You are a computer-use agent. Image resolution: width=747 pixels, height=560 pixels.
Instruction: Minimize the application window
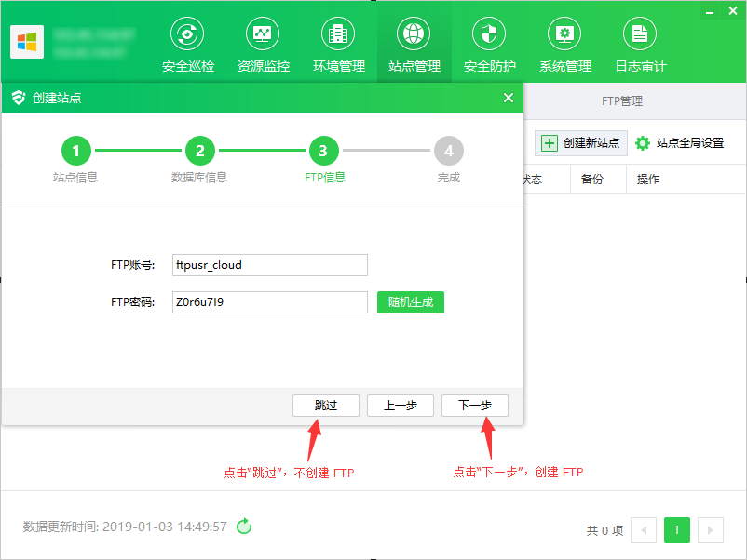tap(710, 11)
